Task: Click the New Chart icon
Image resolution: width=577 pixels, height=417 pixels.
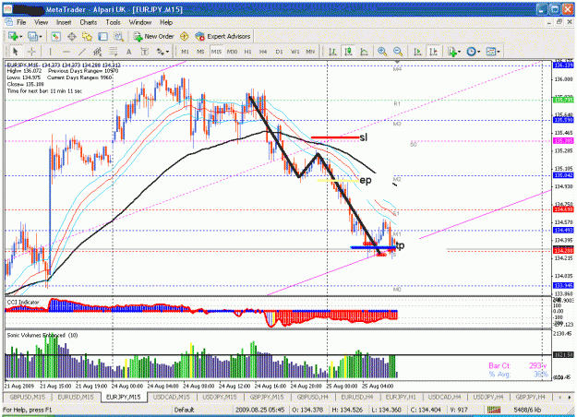Action: (x=13, y=36)
